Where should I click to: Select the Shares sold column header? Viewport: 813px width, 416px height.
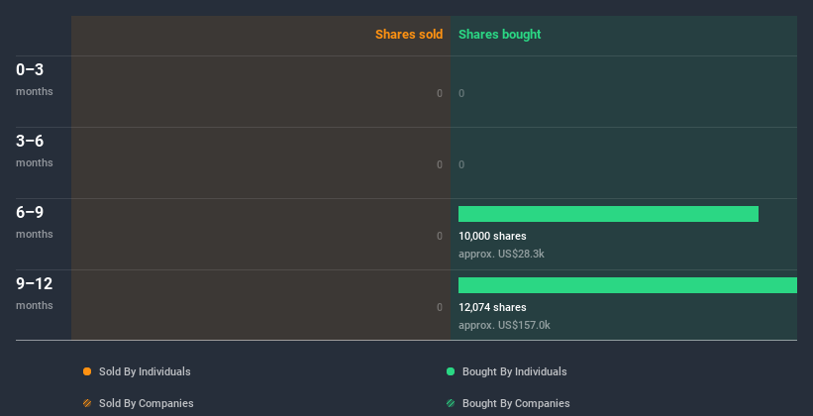tap(408, 35)
